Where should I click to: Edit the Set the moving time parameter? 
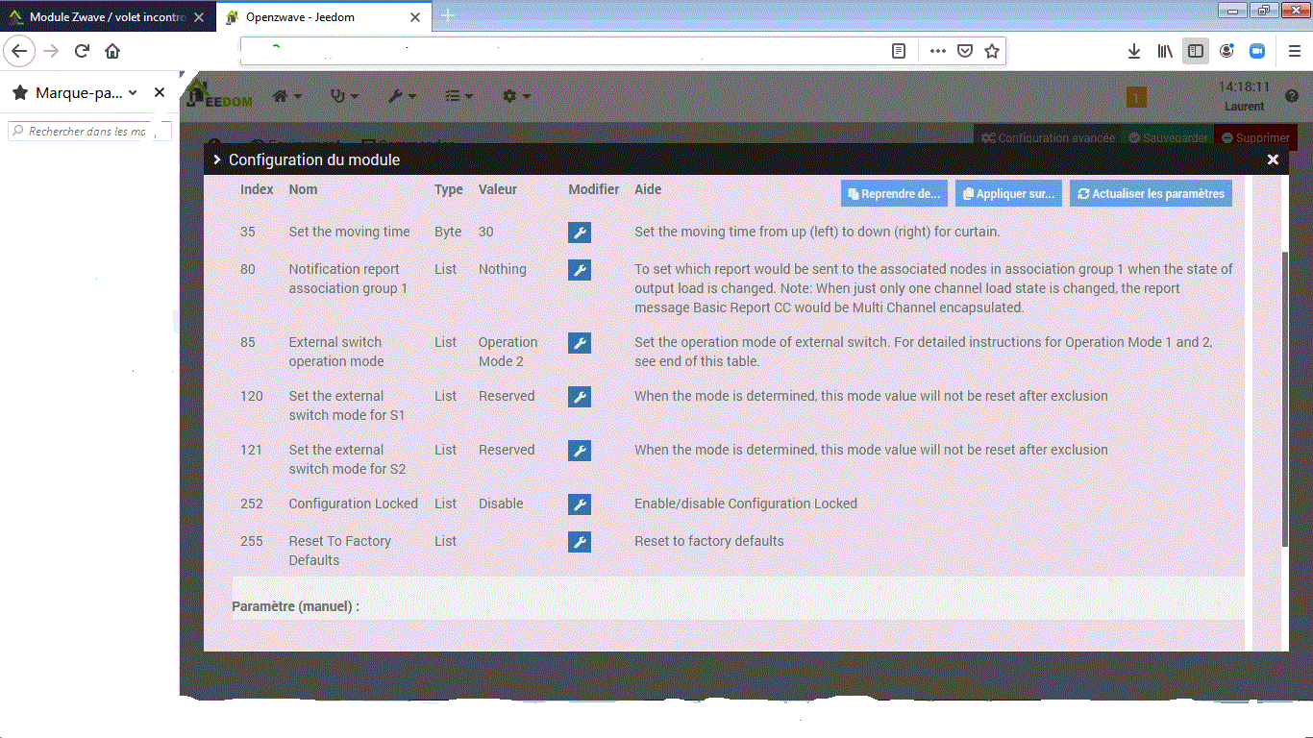pos(580,233)
